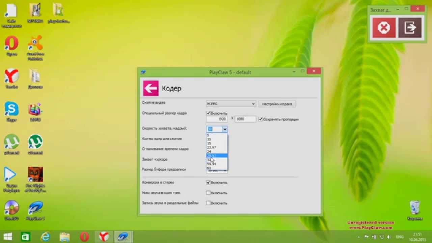This screenshot has height=243, width=432.
Task: Open the Windows Store taskbar icon
Action: click(x=26, y=237)
